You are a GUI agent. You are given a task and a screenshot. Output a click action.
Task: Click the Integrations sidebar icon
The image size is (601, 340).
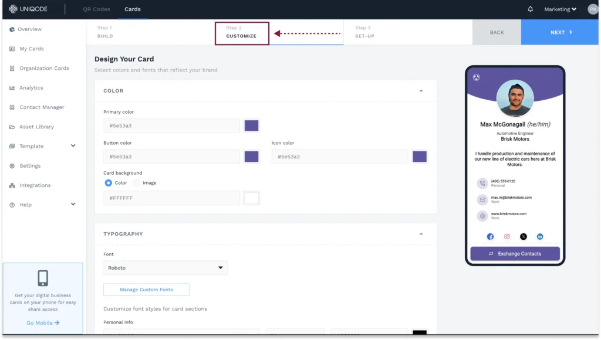pos(12,186)
